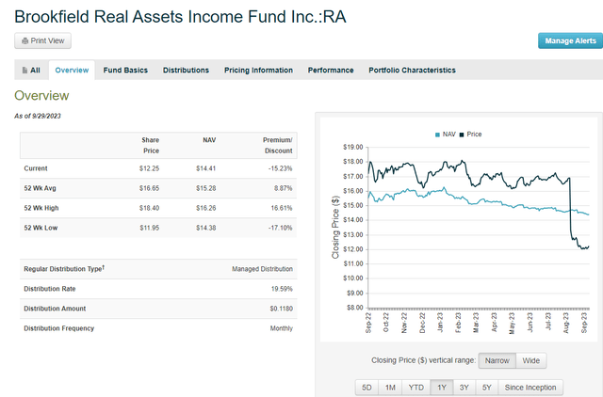Click the 52 Wk Avg NAV $15.28
Viewport: 603px width, 397px height.
[x=205, y=188]
